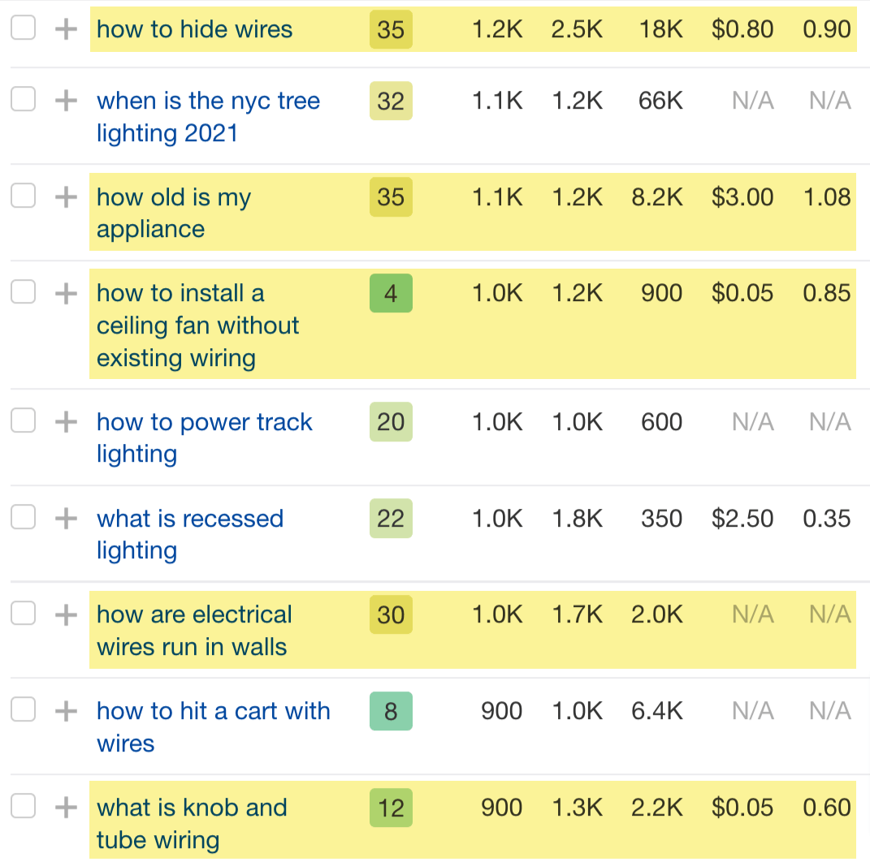Screen dimensions: 870x866
Task: Click the difficulty badge 30 for "how are electrical wires run in walls"
Action: tap(391, 614)
